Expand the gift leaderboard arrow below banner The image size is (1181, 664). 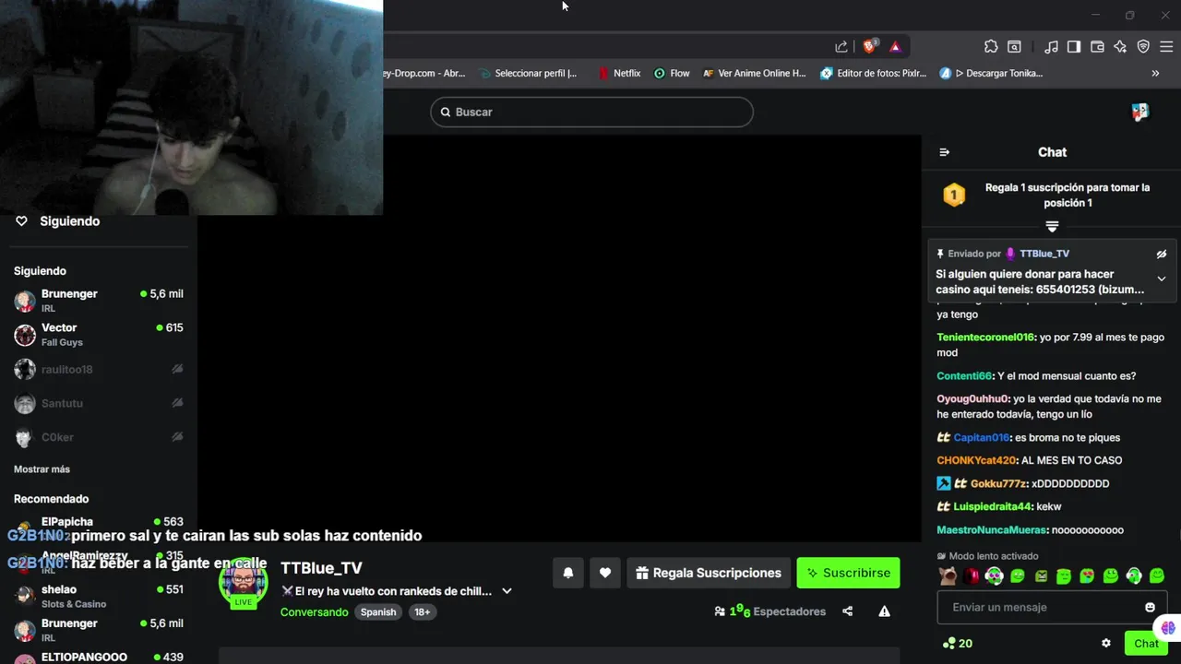[1052, 226]
